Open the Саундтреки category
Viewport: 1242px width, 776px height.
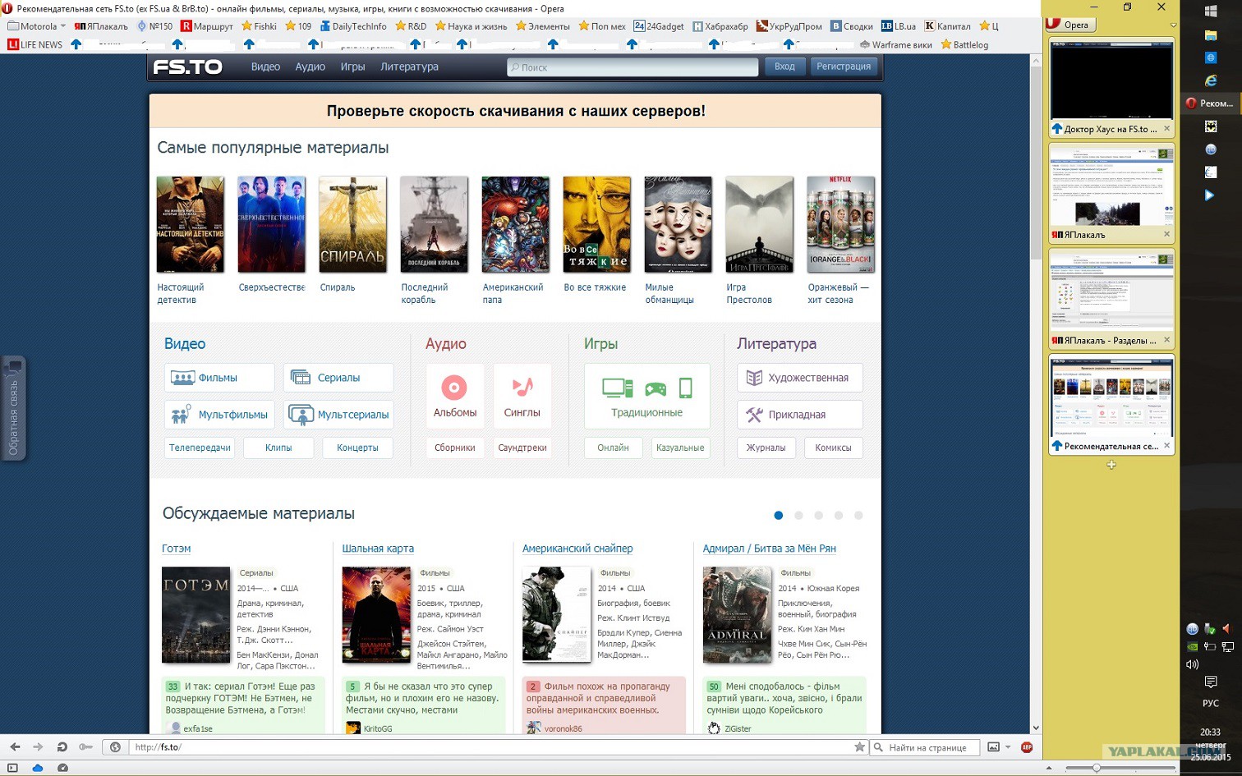522,448
